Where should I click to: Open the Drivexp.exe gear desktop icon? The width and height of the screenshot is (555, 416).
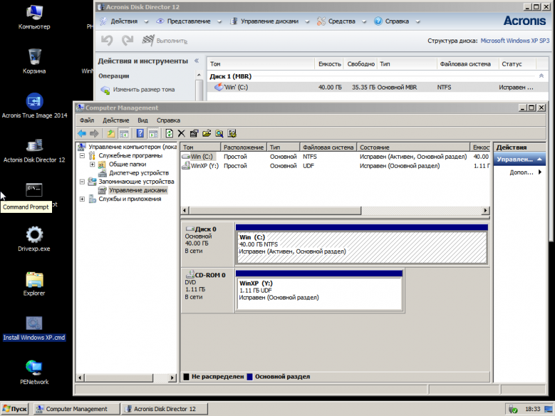(x=34, y=239)
